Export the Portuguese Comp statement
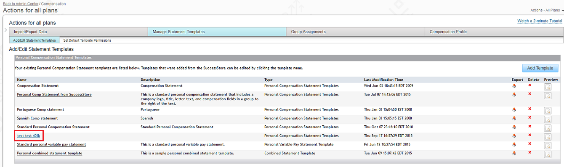The image size is (564, 167). tap(514, 109)
